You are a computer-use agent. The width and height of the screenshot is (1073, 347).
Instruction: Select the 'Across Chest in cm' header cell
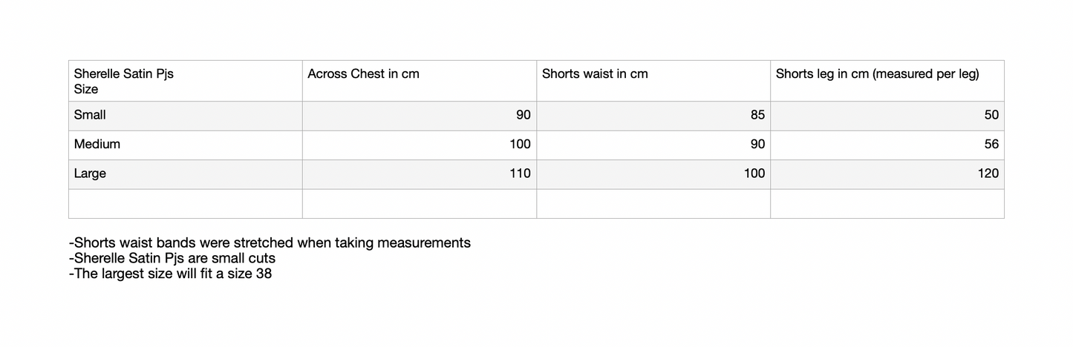pyautogui.click(x=363, y=74)
